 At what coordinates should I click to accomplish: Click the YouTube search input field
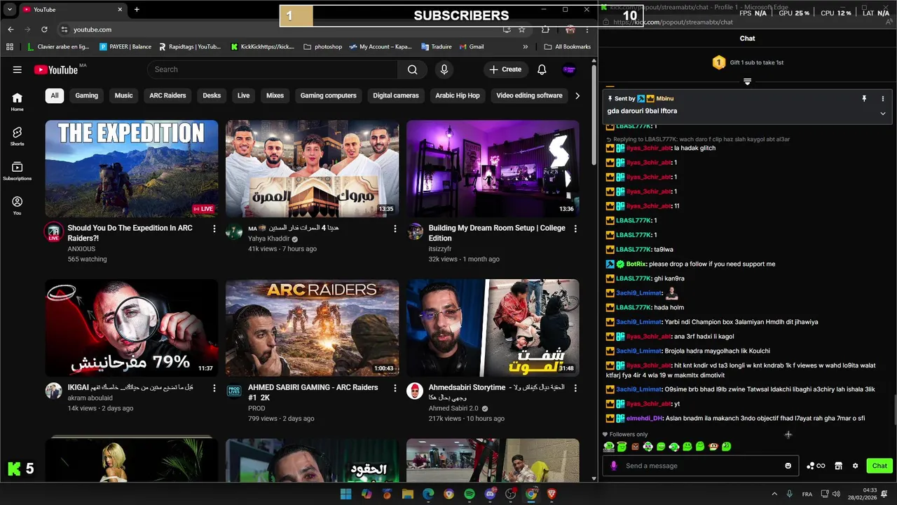click(273, 69)
